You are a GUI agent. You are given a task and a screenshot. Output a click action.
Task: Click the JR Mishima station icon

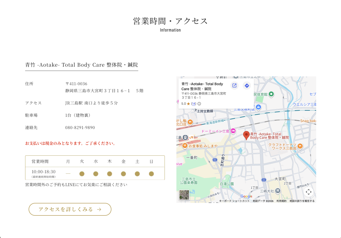185,137
